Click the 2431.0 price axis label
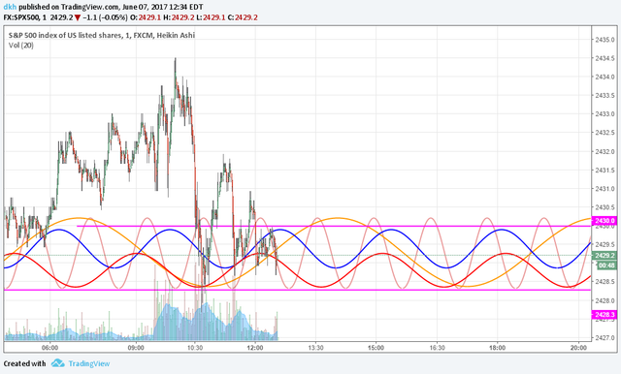The height and width of the screenshot is (374, 621). click(x=605, y=189)
